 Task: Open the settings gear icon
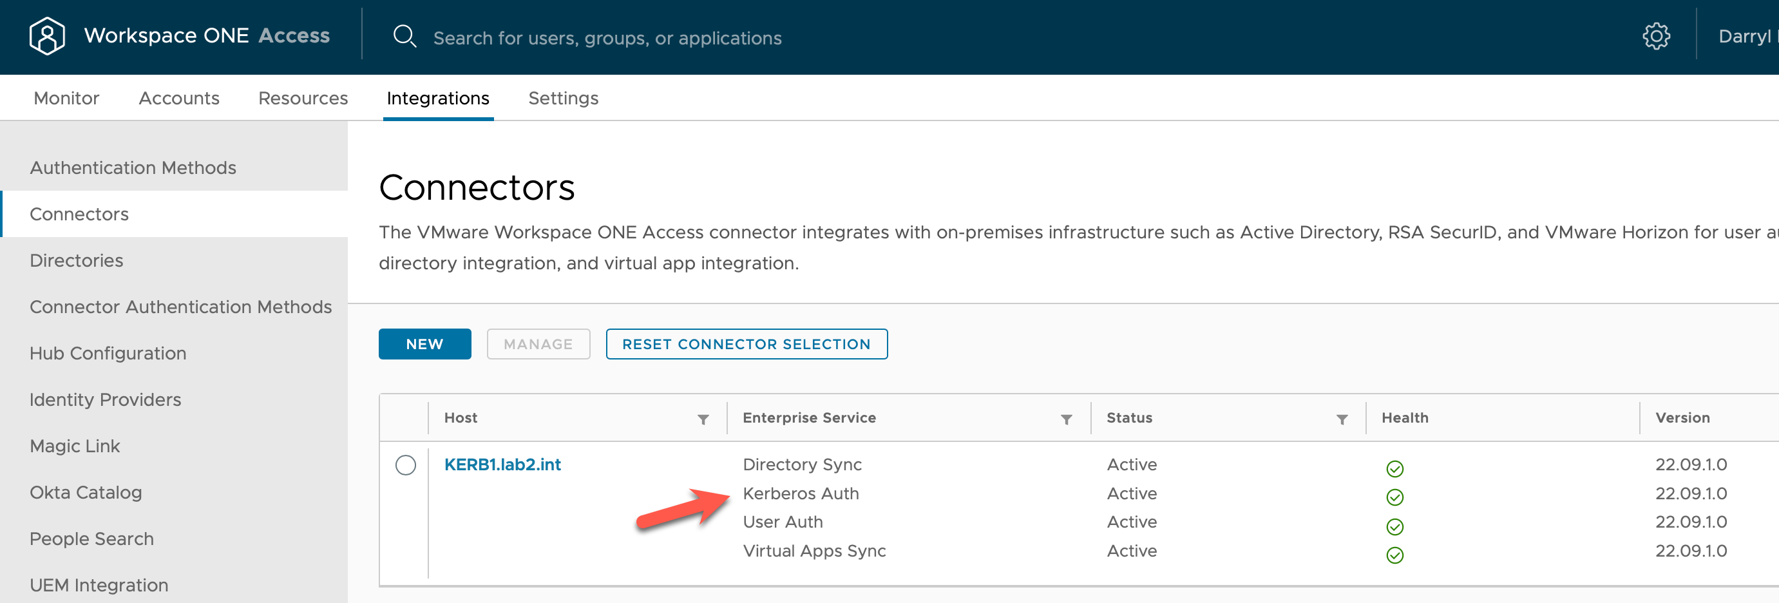click(1655, 37)
